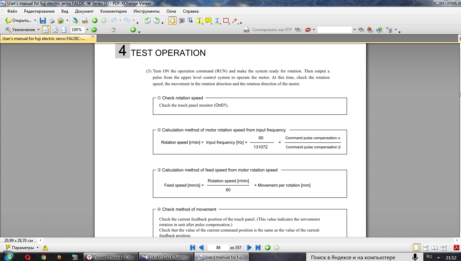
Task: Expand the Ask search provider dropdown
Action: [x=314, y=30]
